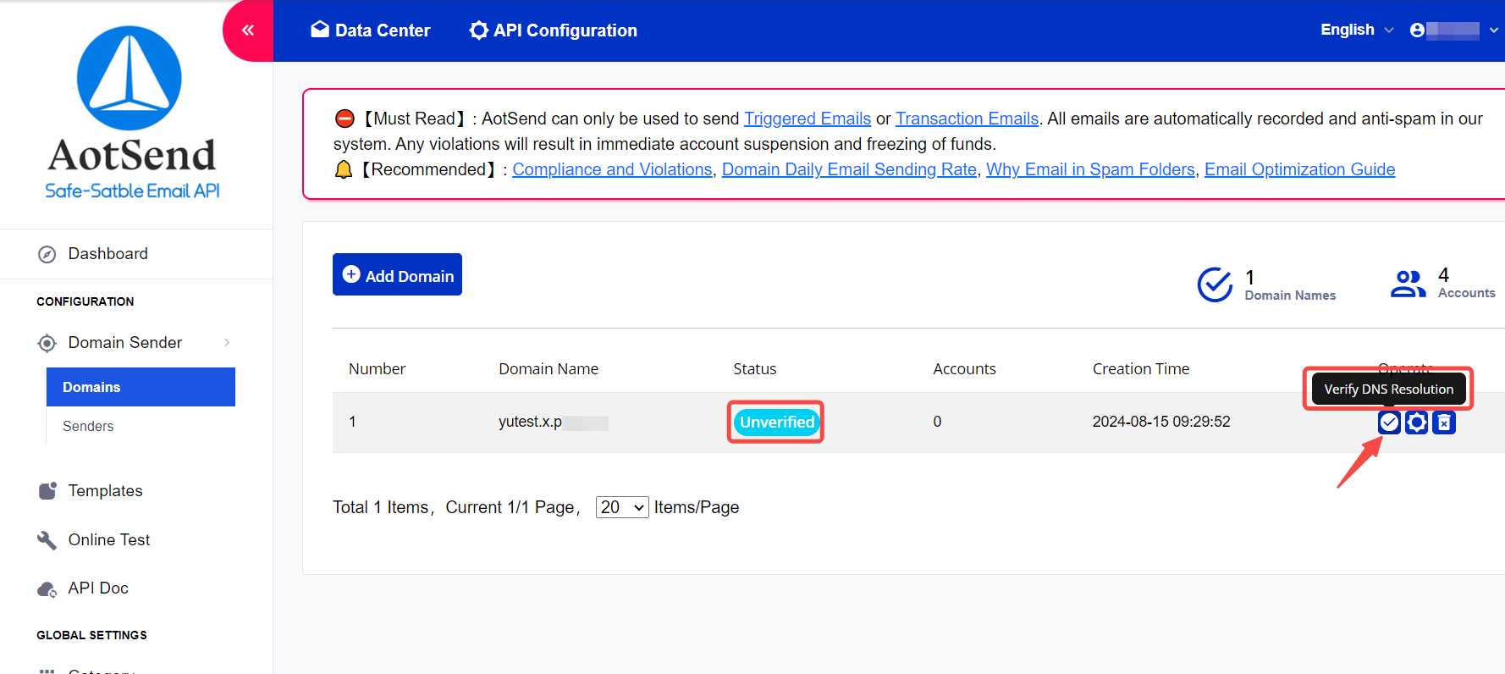Click the GLOBAL SETTINGS section heading
Screen dimensions: 1505x674
[91, 635]
